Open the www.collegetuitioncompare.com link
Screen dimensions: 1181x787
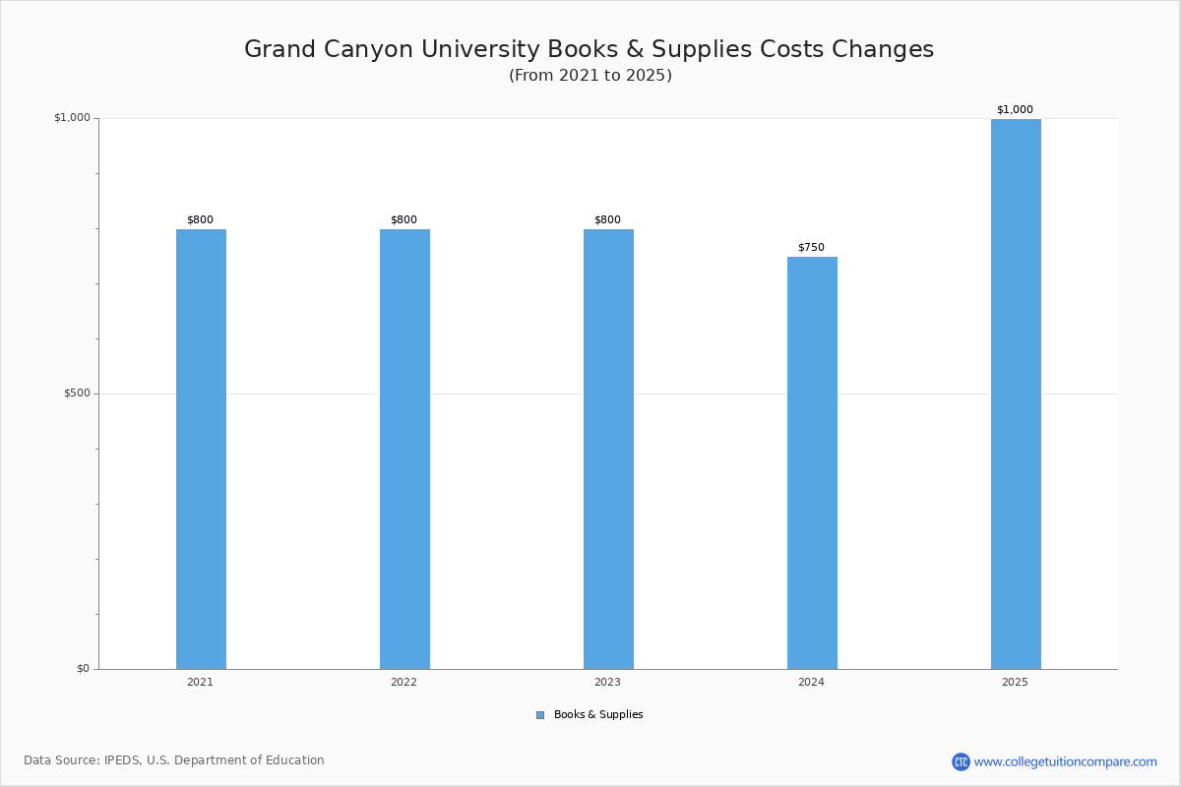(x=1065, y=761)
